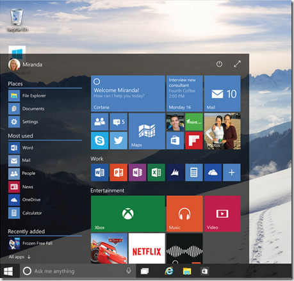The image size is (294, 281).
Task: Click the Entertainment group heading
Action: pyautogui.click(x=107, y=191)
